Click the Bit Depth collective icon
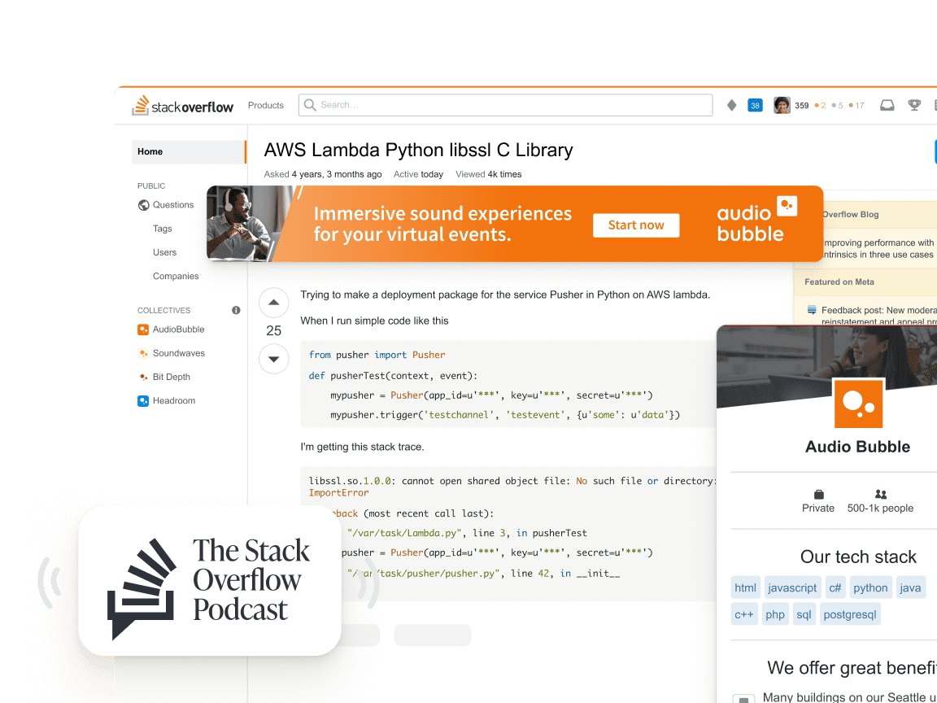The width and height of the screenshot is (937, 703). 143,378
